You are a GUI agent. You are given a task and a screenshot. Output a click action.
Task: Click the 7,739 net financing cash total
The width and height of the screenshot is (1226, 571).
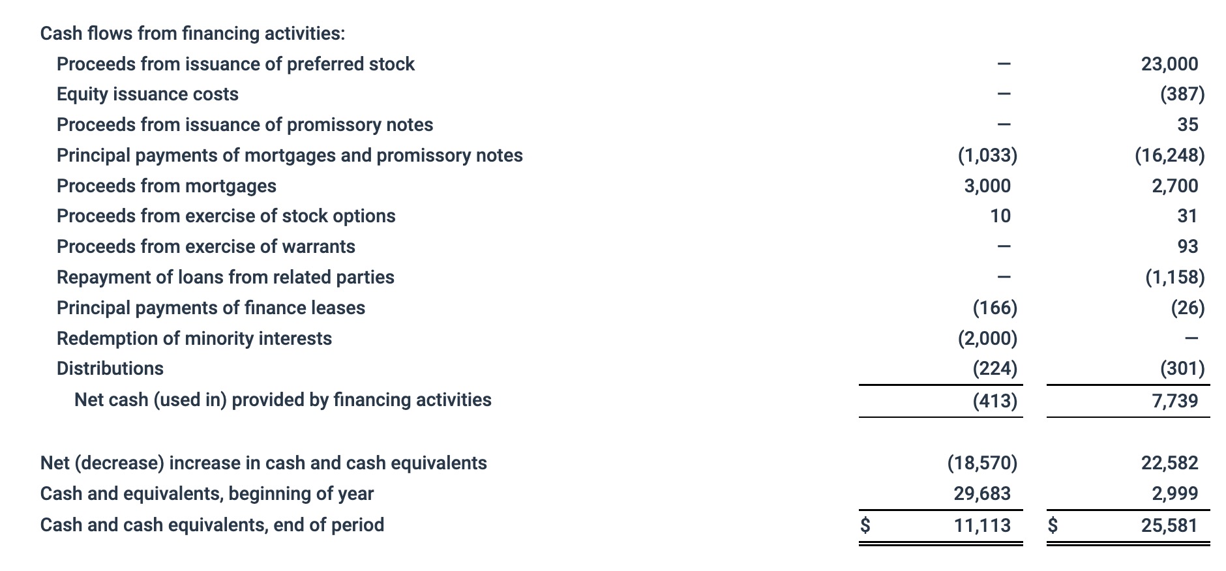(1174, 400)
